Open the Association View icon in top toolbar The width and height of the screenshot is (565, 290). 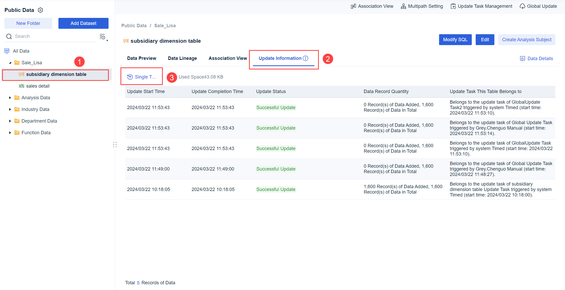coord(353,6)
